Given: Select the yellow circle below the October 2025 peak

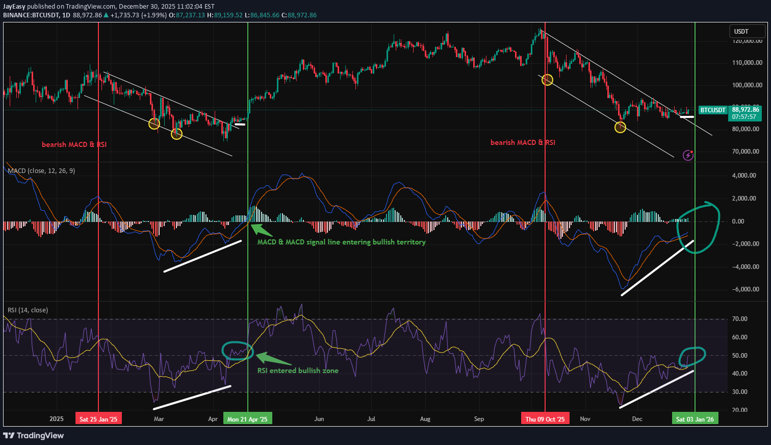Looking at the screenshot, I should click(x=547, y=80).
